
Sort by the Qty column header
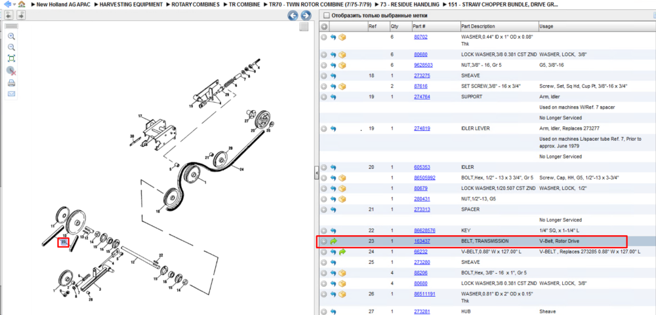[x=400, y=26]
